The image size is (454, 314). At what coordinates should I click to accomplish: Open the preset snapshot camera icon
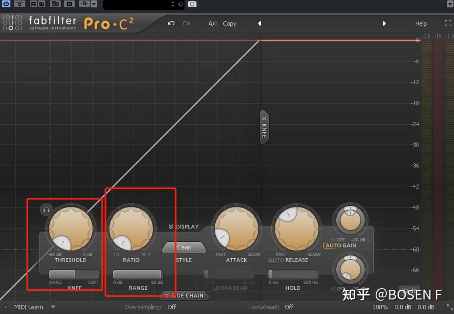tap(192, 4)
